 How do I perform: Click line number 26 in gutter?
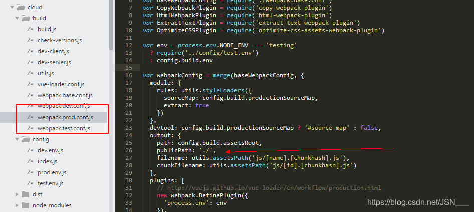coord(128,150)
